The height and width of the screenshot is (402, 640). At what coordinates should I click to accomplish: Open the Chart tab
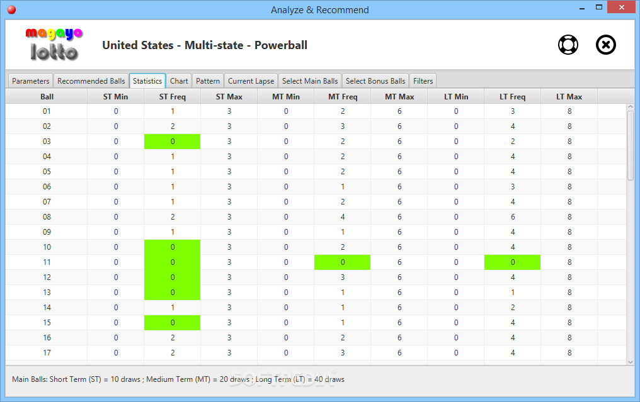point(179,81)
